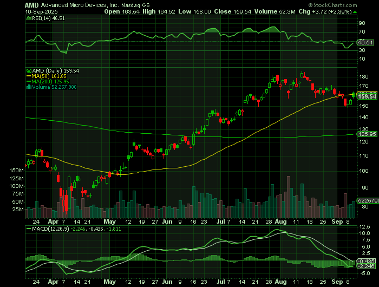Click the MA(50) 161.85 legend text
The width and height of the screenshot is (379, 287).
click(49, 76)
